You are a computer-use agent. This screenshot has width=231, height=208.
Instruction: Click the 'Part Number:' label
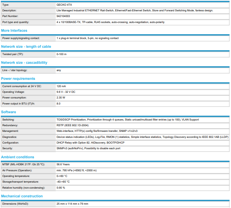coord(10,16)
